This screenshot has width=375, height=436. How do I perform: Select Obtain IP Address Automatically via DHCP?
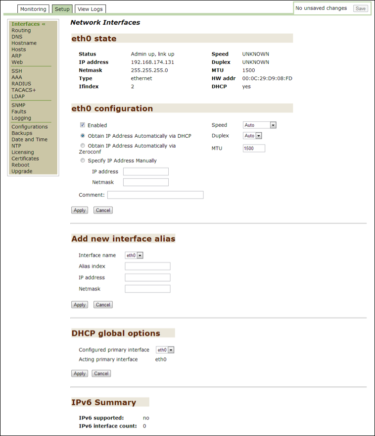(83, 136)
